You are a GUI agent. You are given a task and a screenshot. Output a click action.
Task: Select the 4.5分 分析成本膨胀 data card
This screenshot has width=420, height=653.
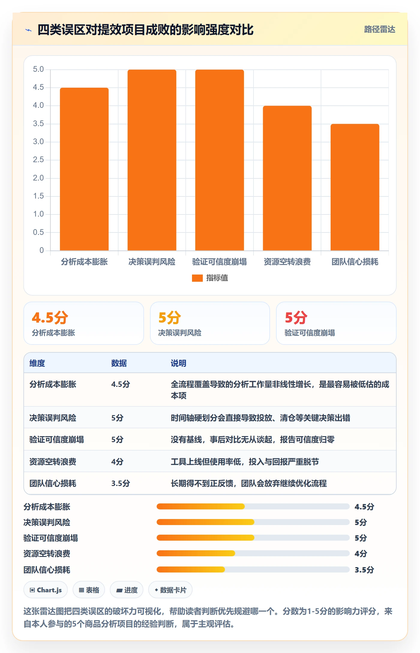click(84, 323)
